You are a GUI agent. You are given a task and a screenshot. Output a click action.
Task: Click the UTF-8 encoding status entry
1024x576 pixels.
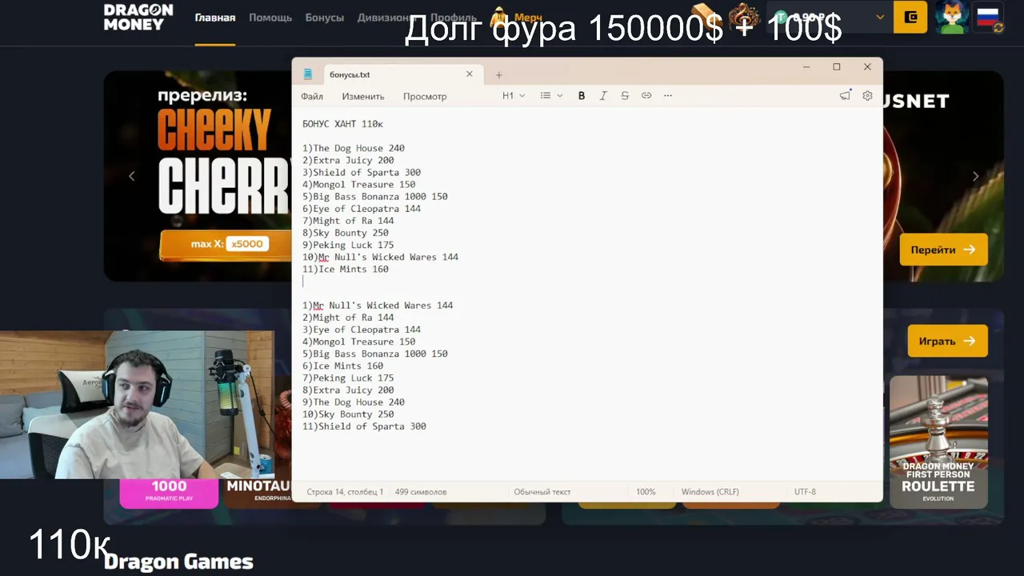tap(805, 492)
